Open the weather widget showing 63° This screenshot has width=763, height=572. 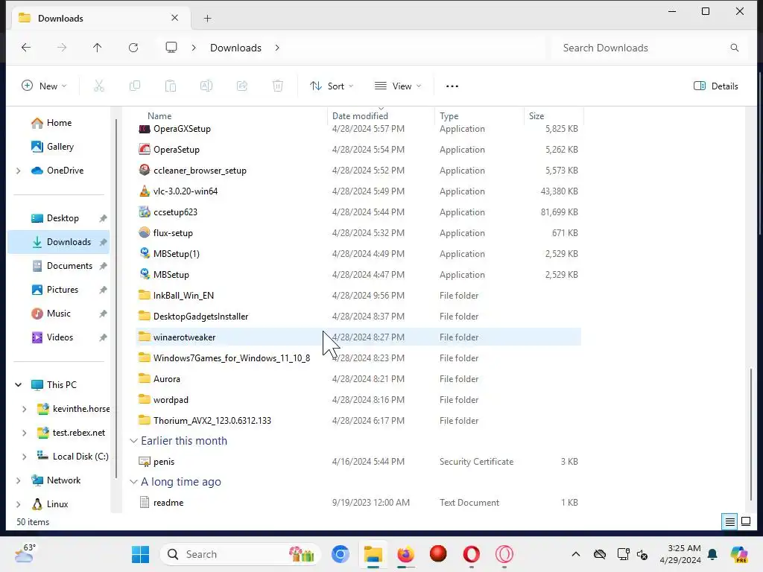click(25, 554)
